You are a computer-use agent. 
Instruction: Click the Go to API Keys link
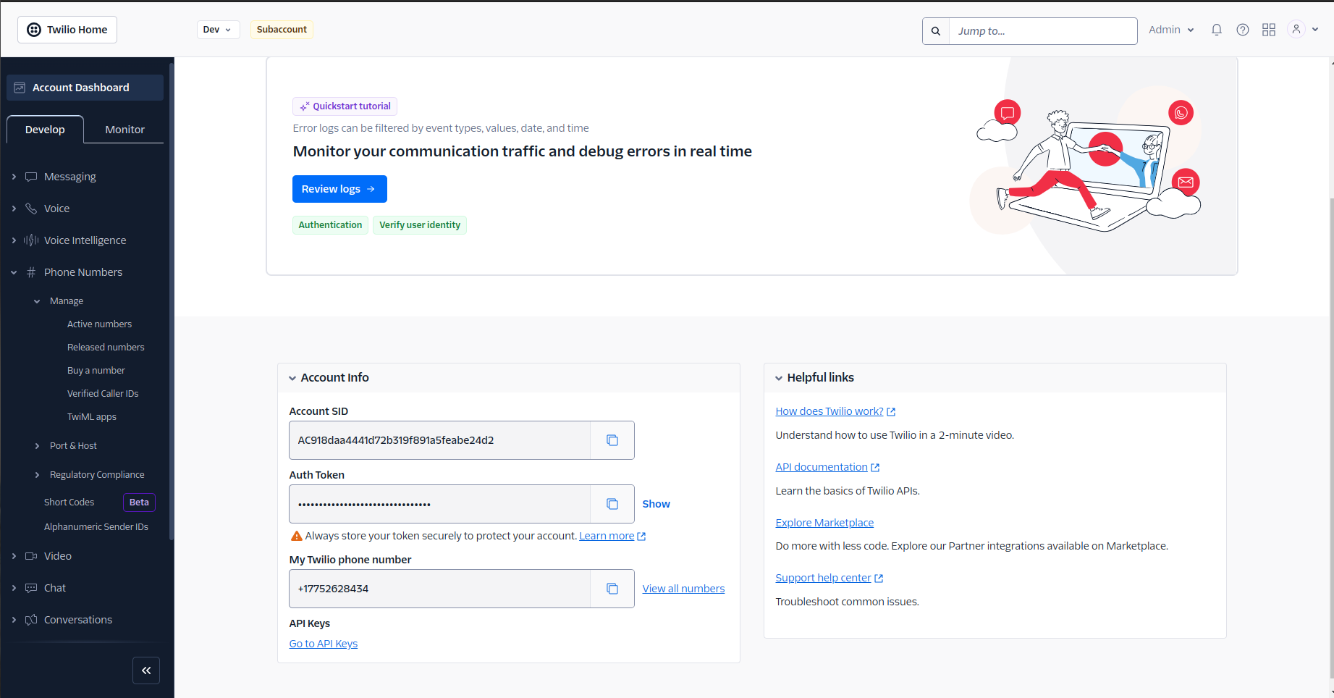pyautogui.click(x=324, y=644)
